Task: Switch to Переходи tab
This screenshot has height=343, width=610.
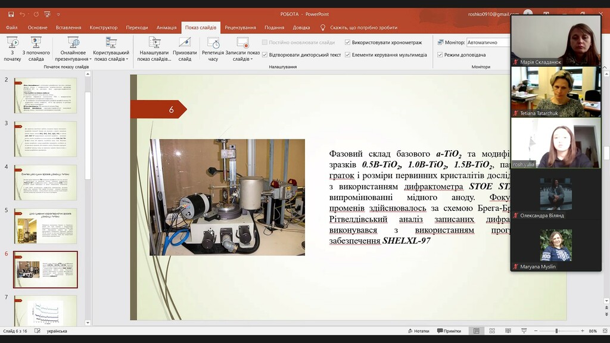Action: pos(137,27)
